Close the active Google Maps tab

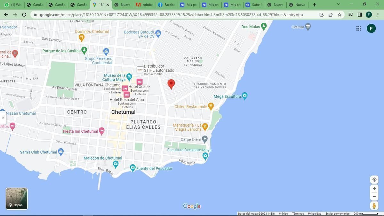tap(108, 5)
